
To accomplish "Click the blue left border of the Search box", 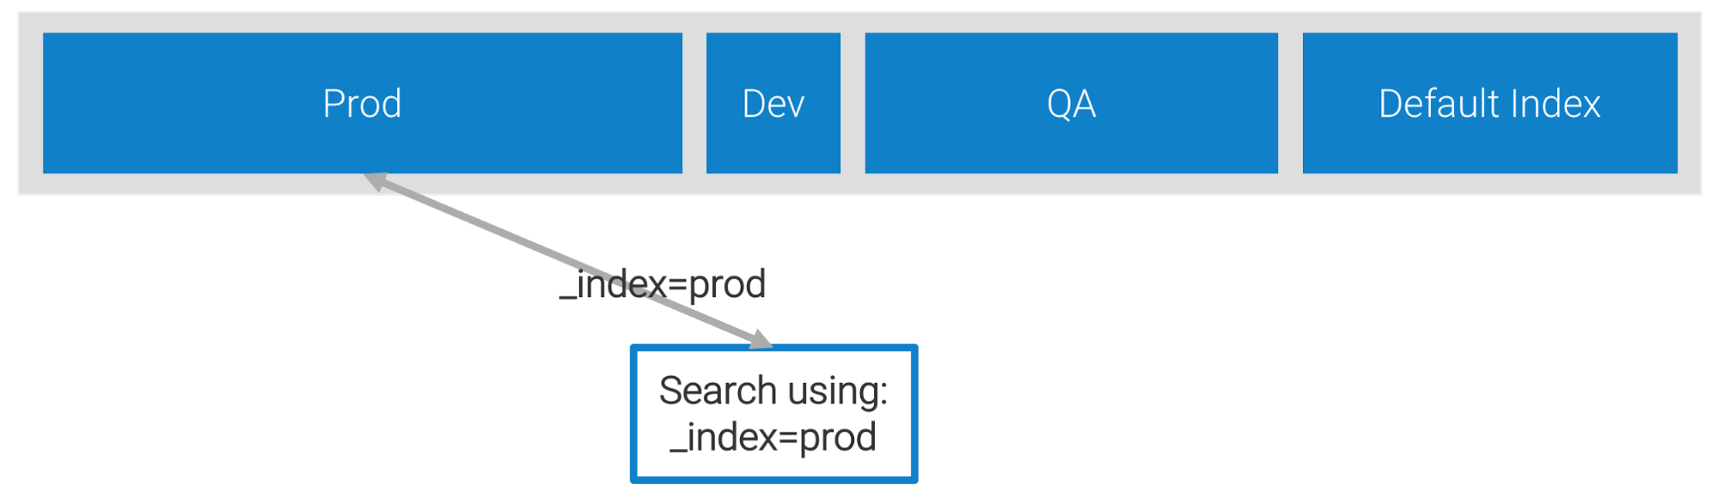I will tap(634, 414).
